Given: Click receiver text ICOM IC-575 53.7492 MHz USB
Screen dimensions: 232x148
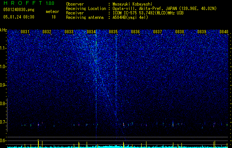Looking at the screenshot, I should pos(148,13).
